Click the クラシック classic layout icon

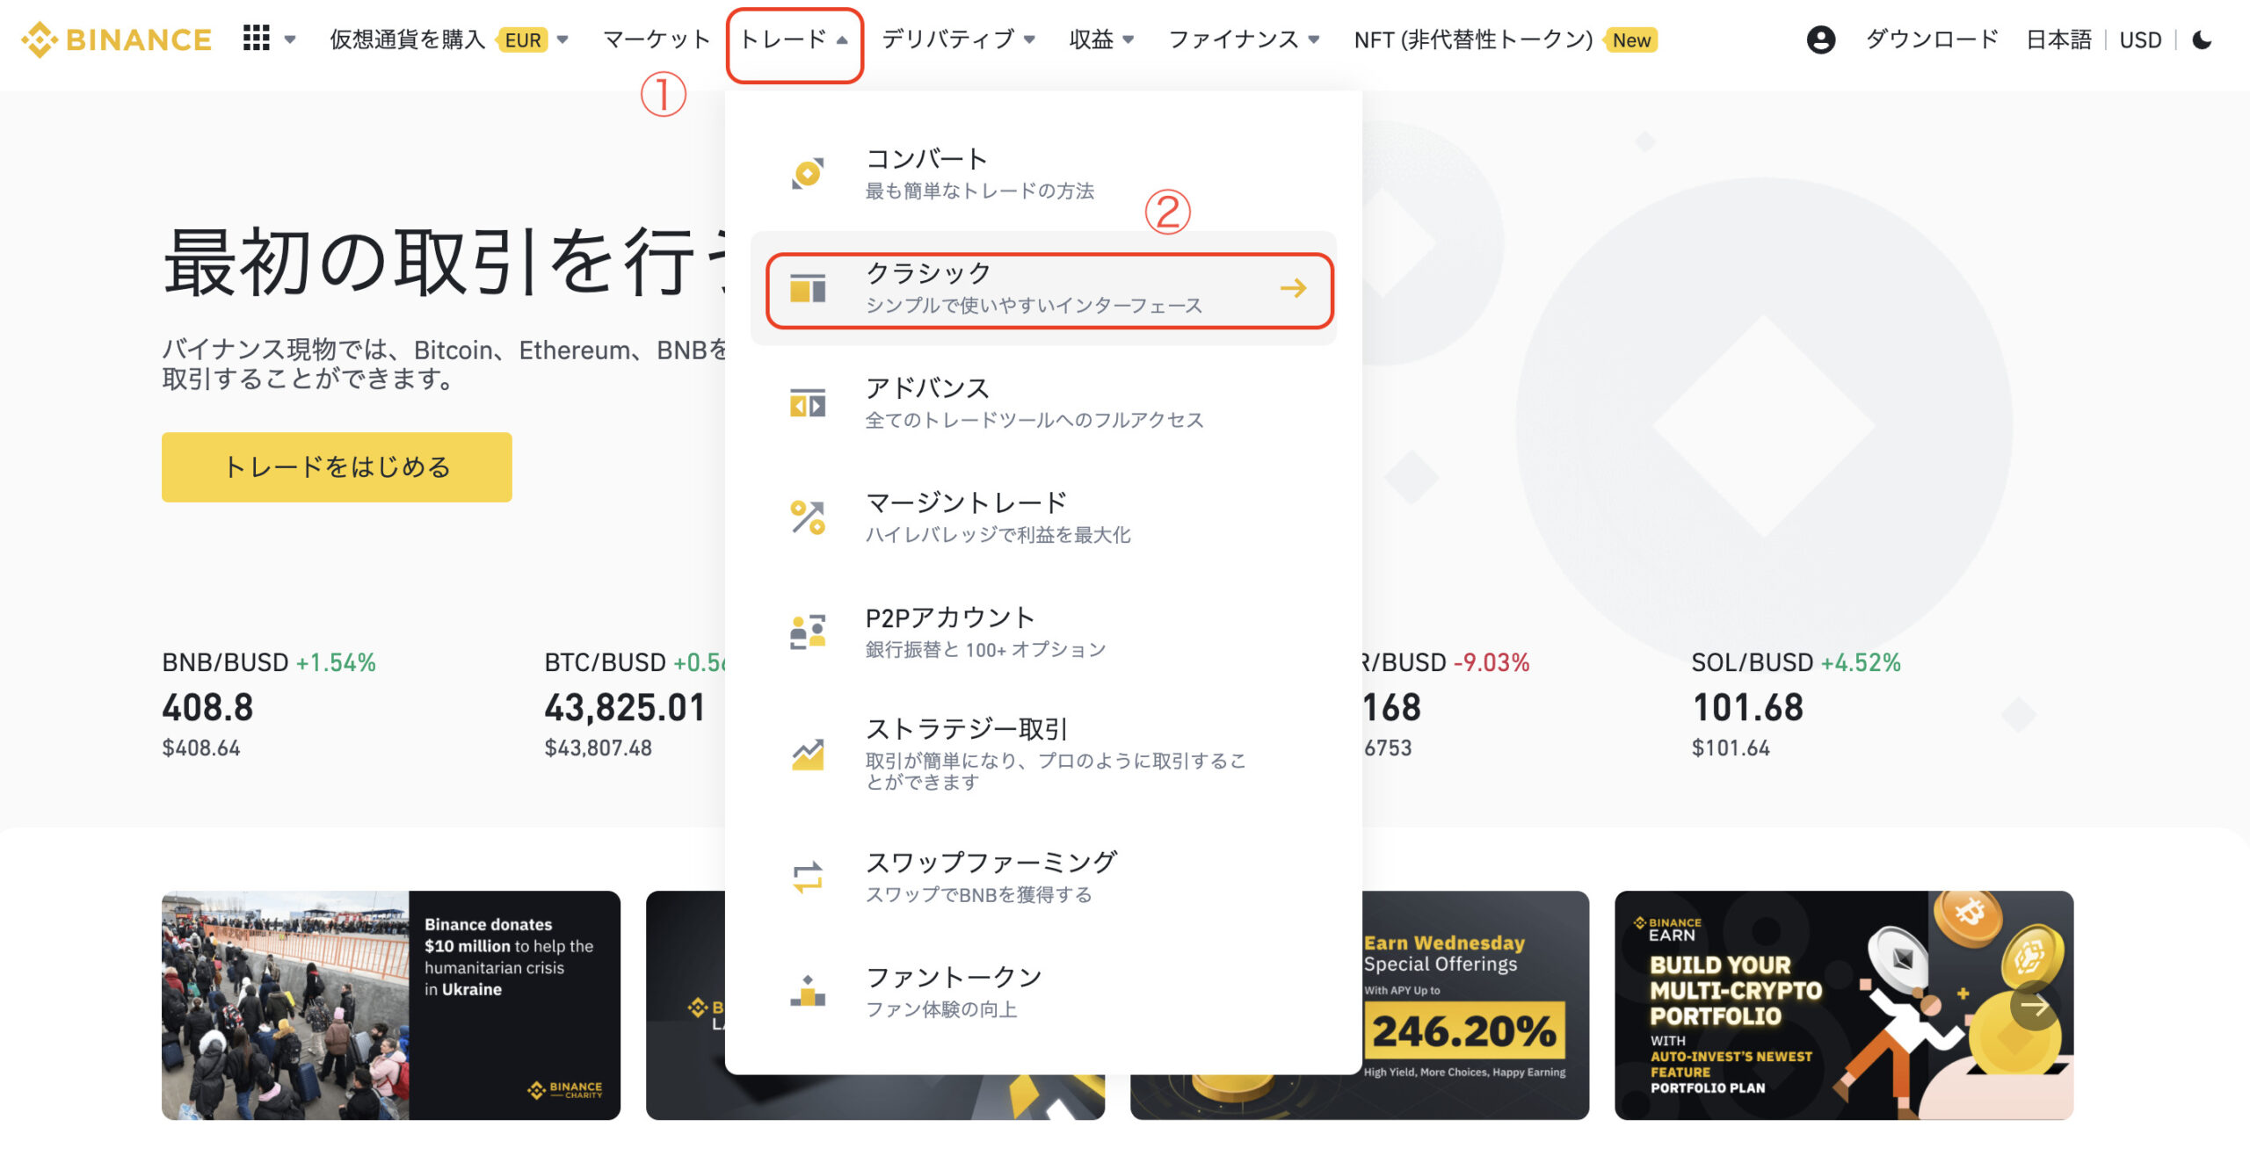coord(808,287)
